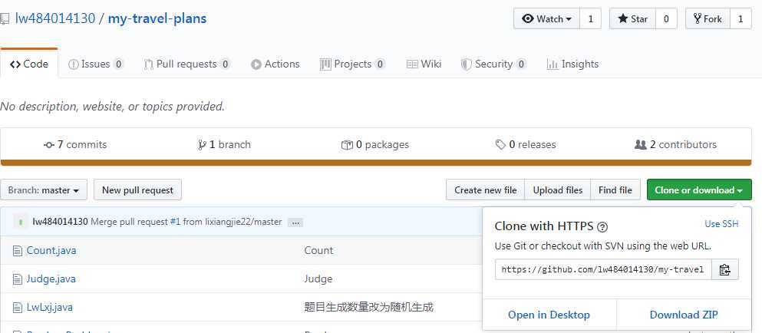Screen dimensions: 762x333
Task: Click the repository book icon
Action: click(4, 19)
